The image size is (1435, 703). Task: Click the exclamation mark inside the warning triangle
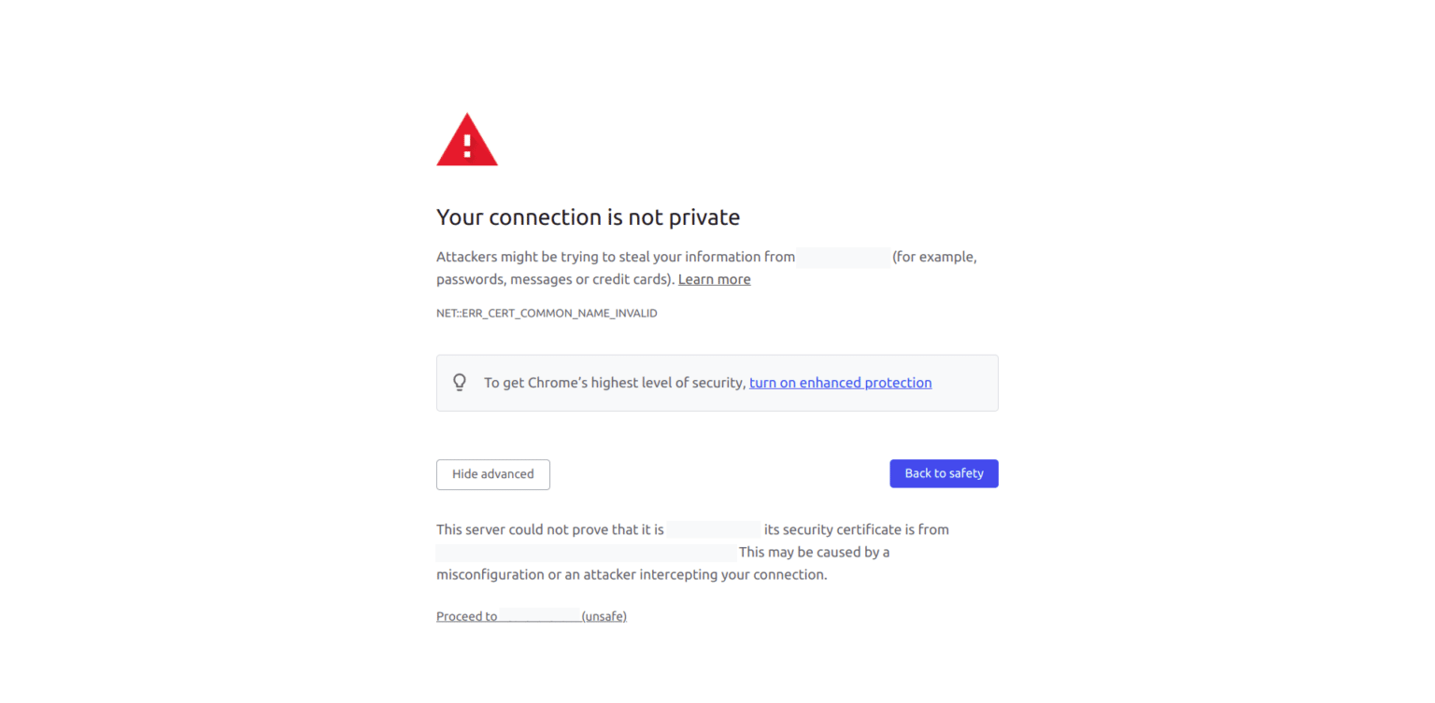coord(466,147)
